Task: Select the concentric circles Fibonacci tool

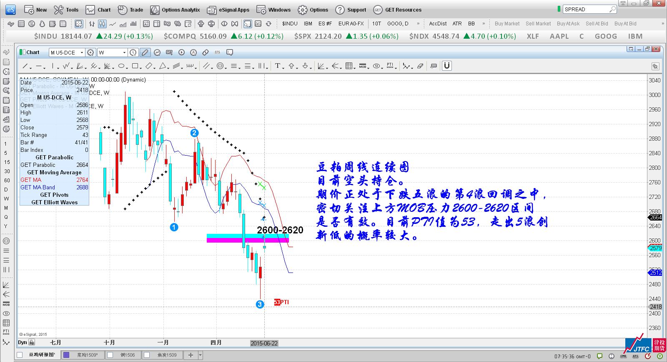Action: click(220, 66)
